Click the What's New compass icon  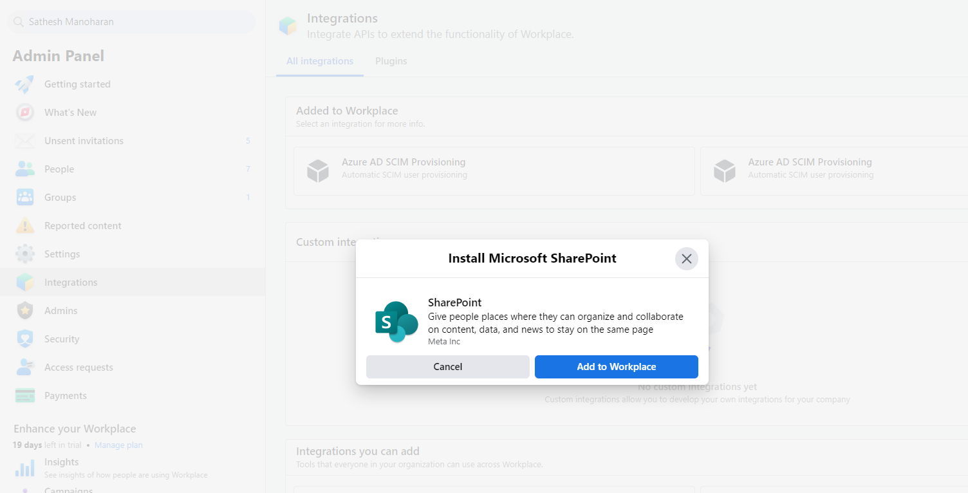[x=24, y=113]
